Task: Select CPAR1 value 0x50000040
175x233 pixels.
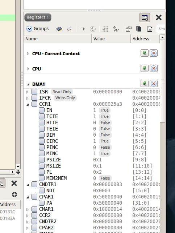Action: (x=108, y=197)
